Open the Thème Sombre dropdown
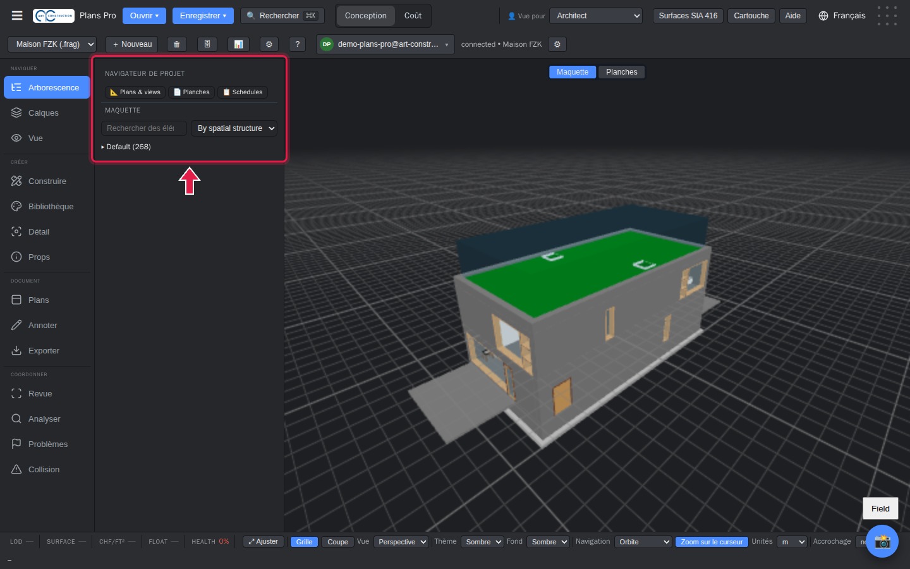The width and height of the screenshot is (910, 569). (x=482, y=542)
